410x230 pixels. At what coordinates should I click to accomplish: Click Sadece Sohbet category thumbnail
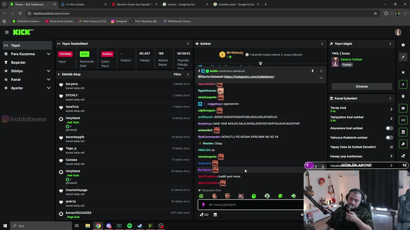[335, 62]
